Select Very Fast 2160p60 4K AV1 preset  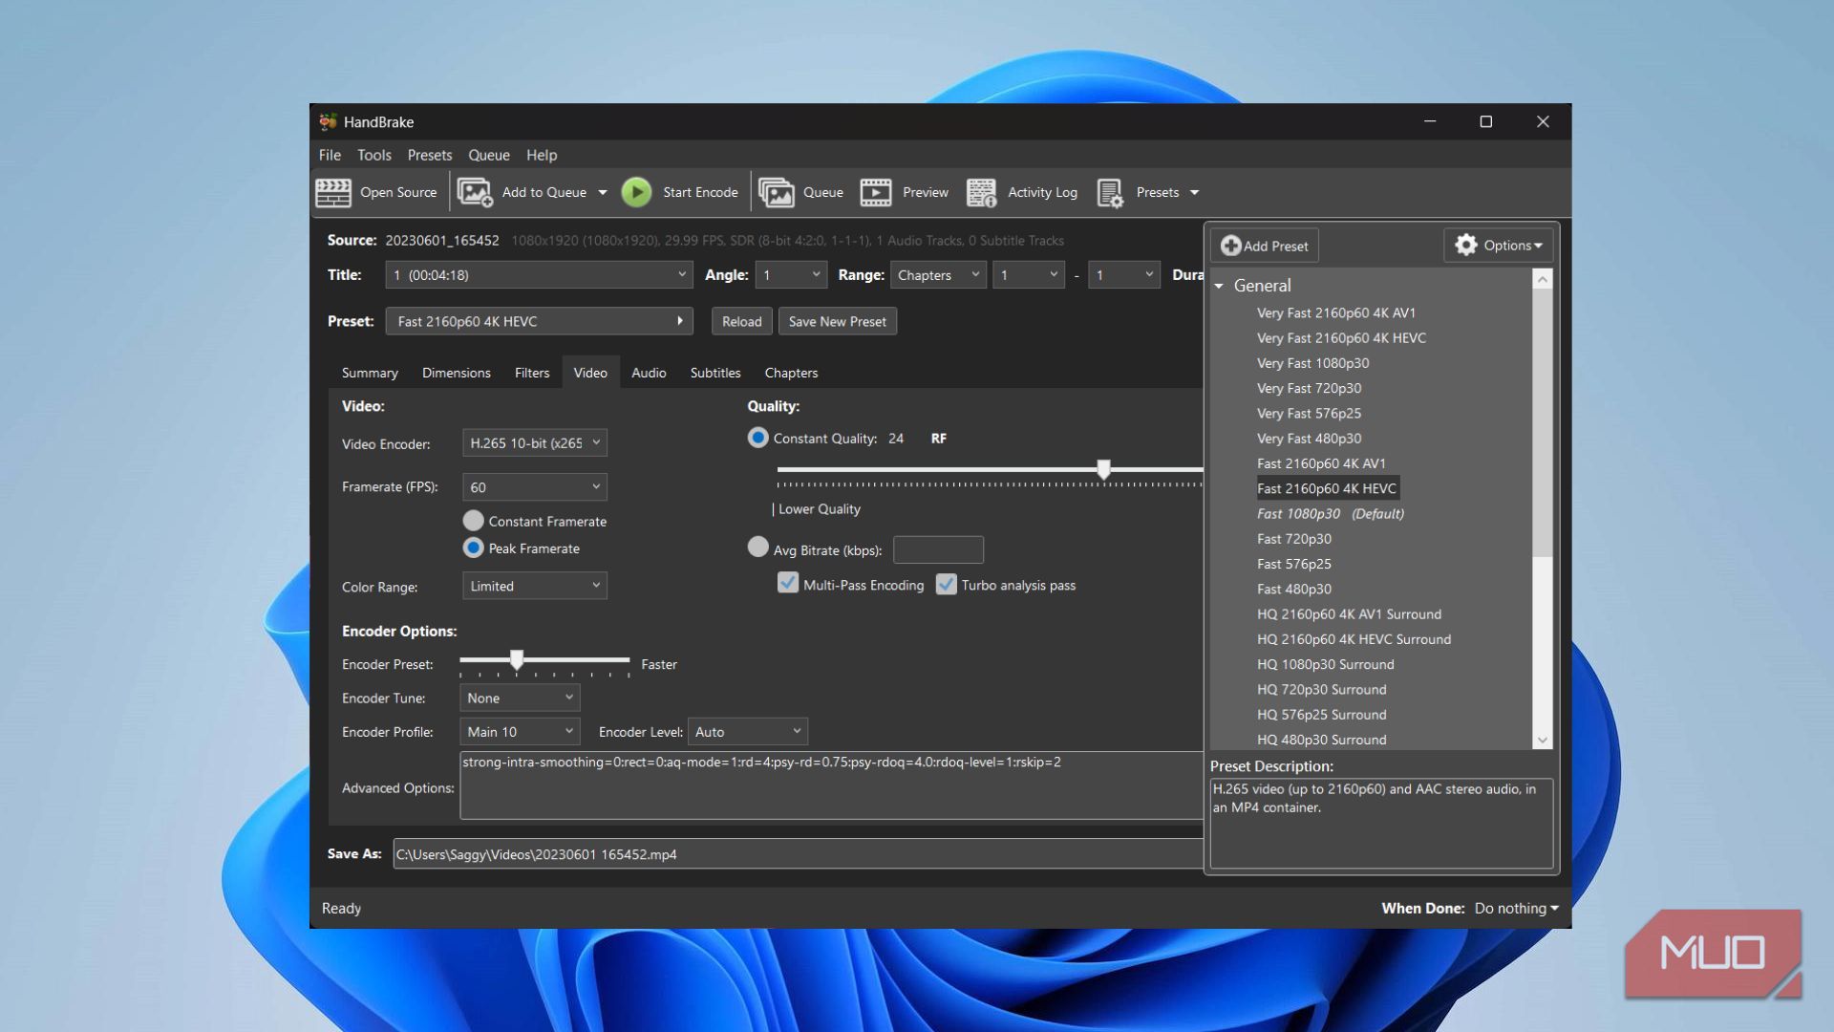1335,312
